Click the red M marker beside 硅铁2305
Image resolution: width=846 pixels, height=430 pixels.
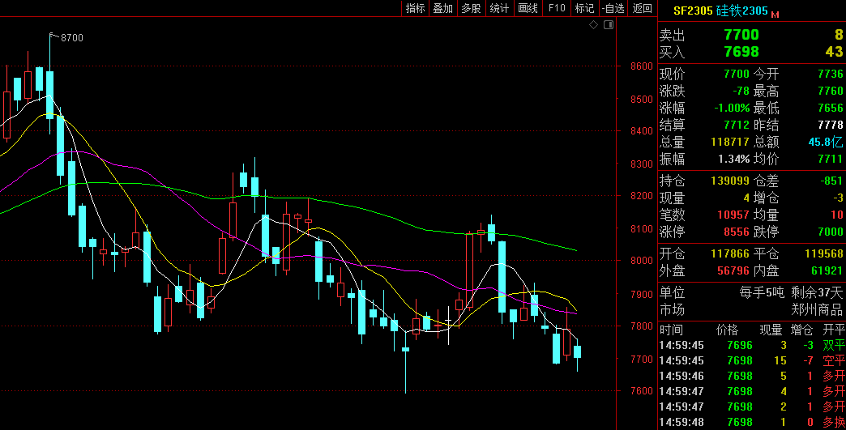point(775,14)
